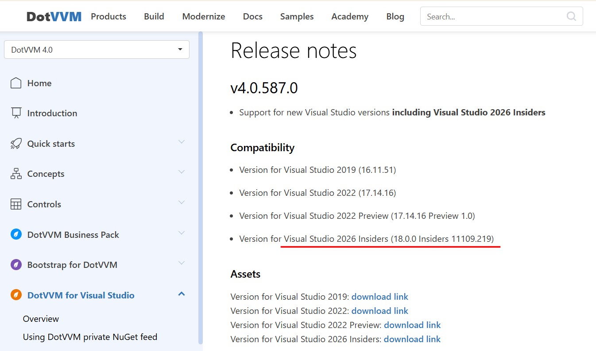Click the purple Bootstrap for DotVVM icon
The width and height of the screenshot is (596, 351).
[x=16, y=265]
